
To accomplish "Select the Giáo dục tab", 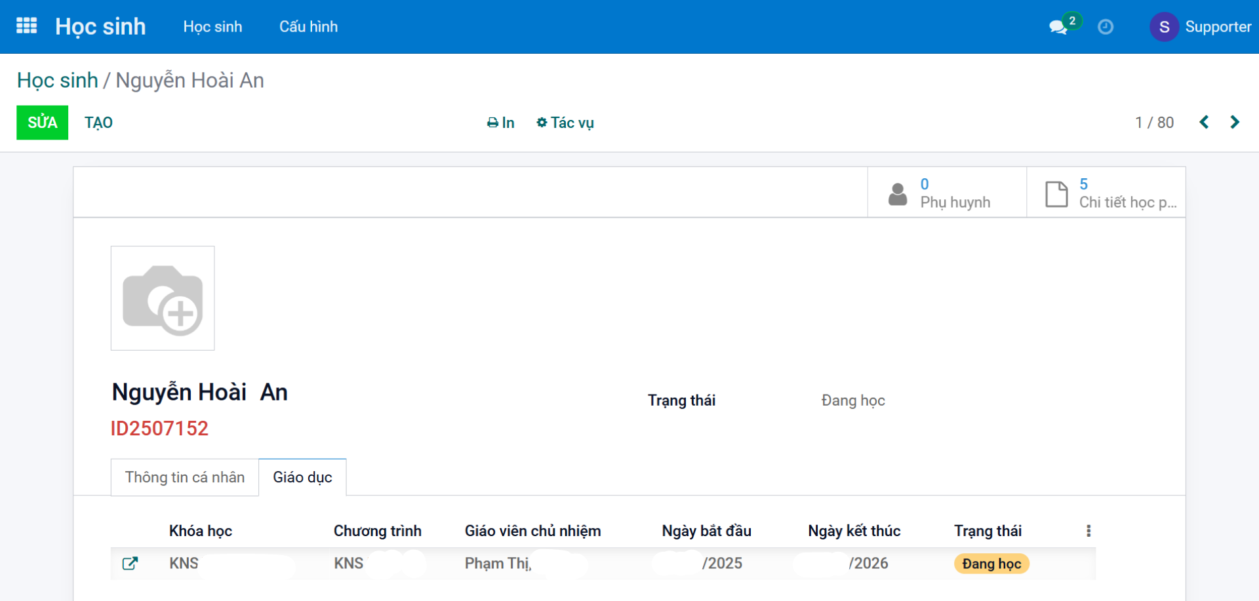I will (x=302, y=477).
